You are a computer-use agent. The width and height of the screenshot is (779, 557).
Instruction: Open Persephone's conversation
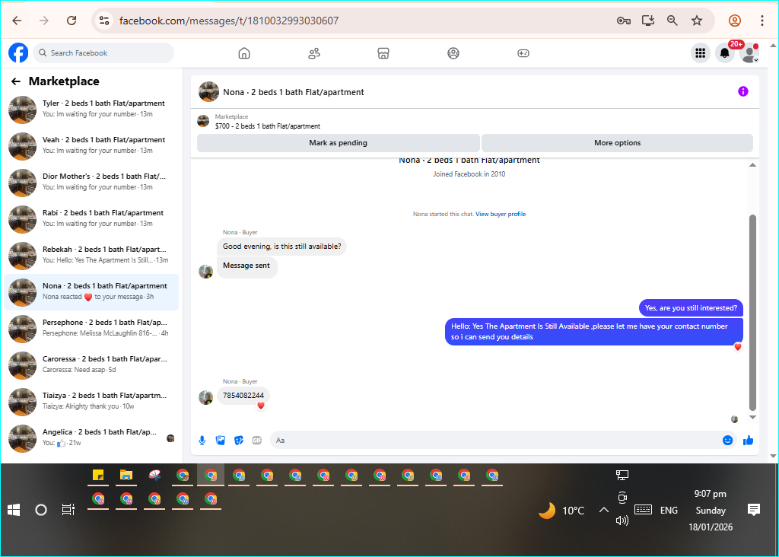pyautogui.click(x=91, y=329)
